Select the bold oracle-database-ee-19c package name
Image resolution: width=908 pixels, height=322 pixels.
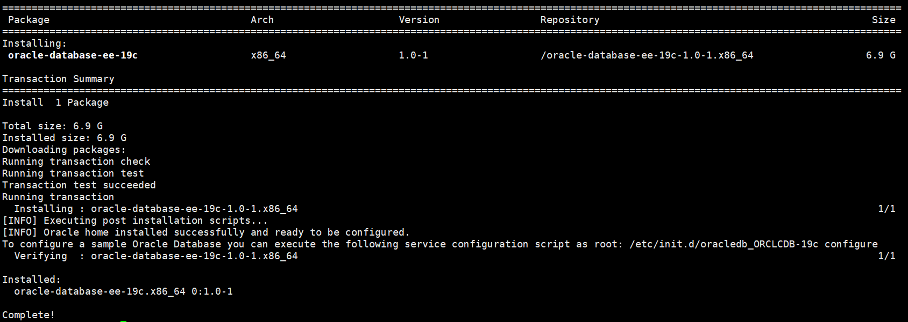[x=73, y=55]
